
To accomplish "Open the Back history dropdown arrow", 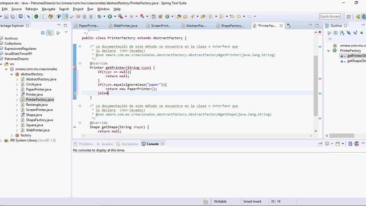I will coord(244,17).
